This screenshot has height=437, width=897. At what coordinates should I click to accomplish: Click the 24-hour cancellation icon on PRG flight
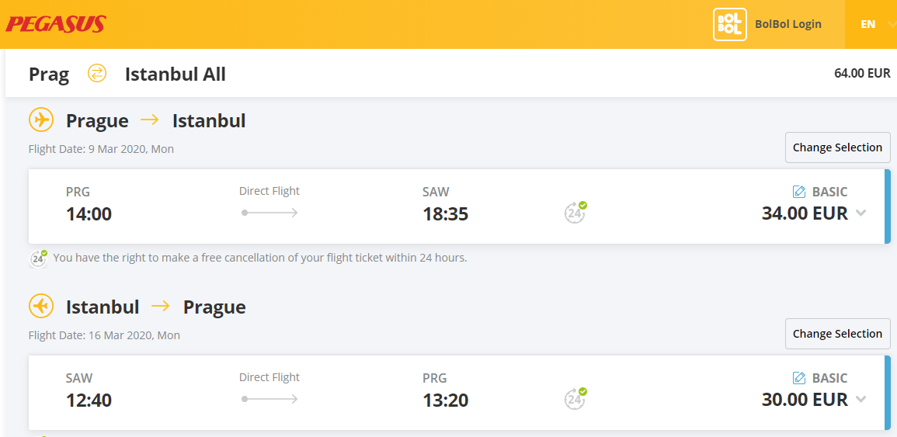tap(575, 212)
